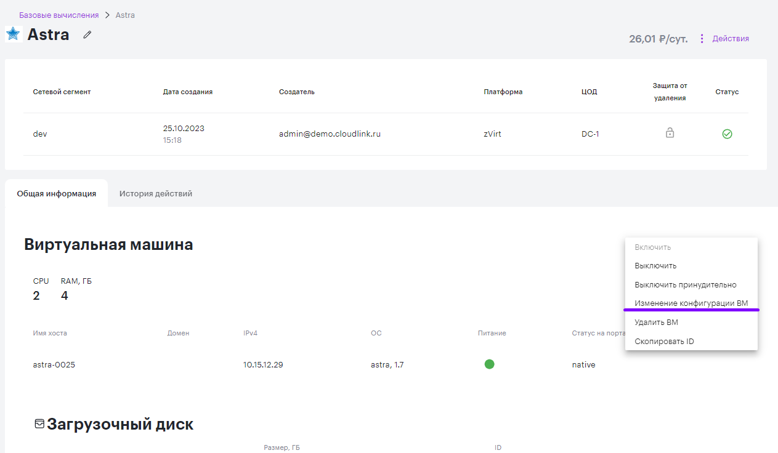Switch to История действий tab

(x=156, y=193)
